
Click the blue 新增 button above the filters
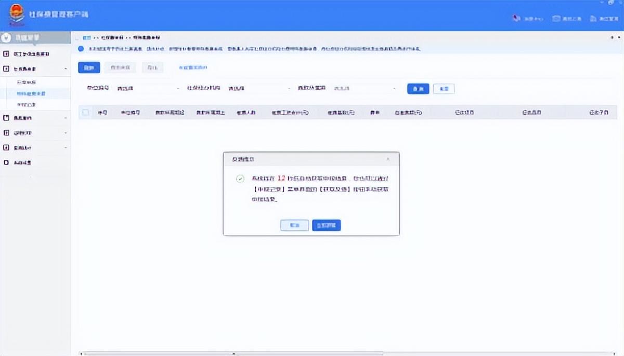click(x=89, y=67)
